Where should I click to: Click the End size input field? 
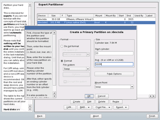tap(114, 64)
